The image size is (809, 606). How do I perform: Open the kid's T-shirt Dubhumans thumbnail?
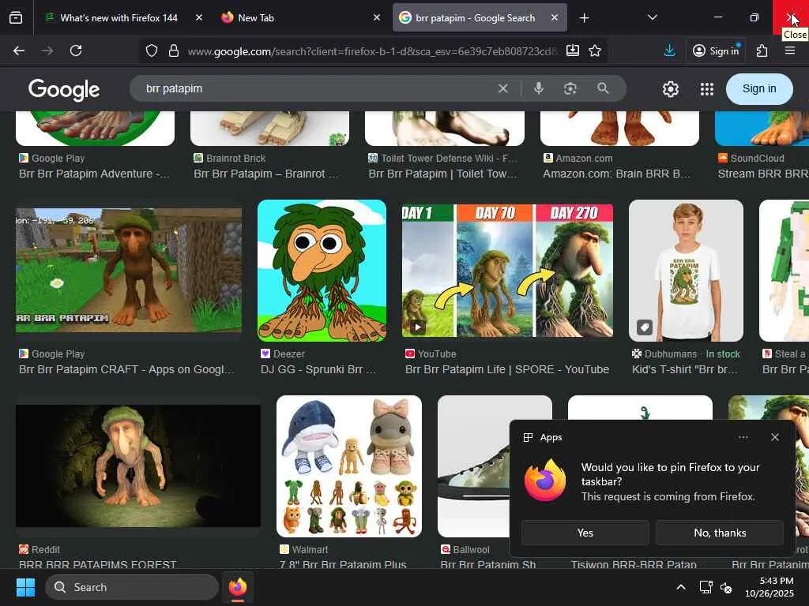coord(687,270)
